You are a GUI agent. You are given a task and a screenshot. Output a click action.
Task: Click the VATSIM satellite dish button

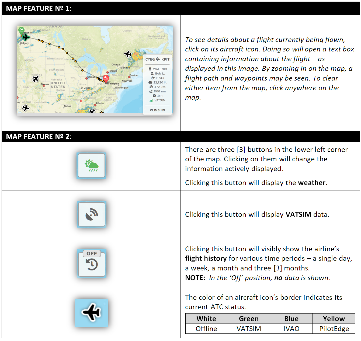[x=92, y=214]
